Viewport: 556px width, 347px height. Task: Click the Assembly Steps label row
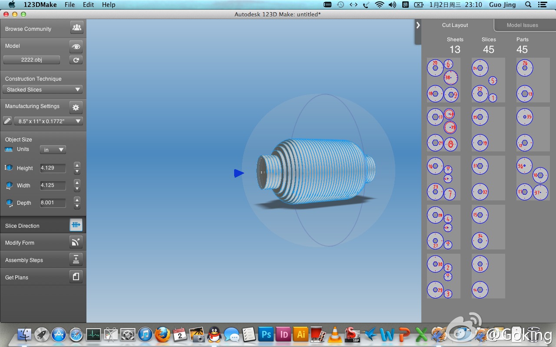43,260
